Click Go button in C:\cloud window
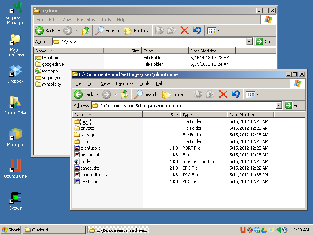The height and width of the screenshot is (235, 313). pyautogui.click(x=263, y=42)
